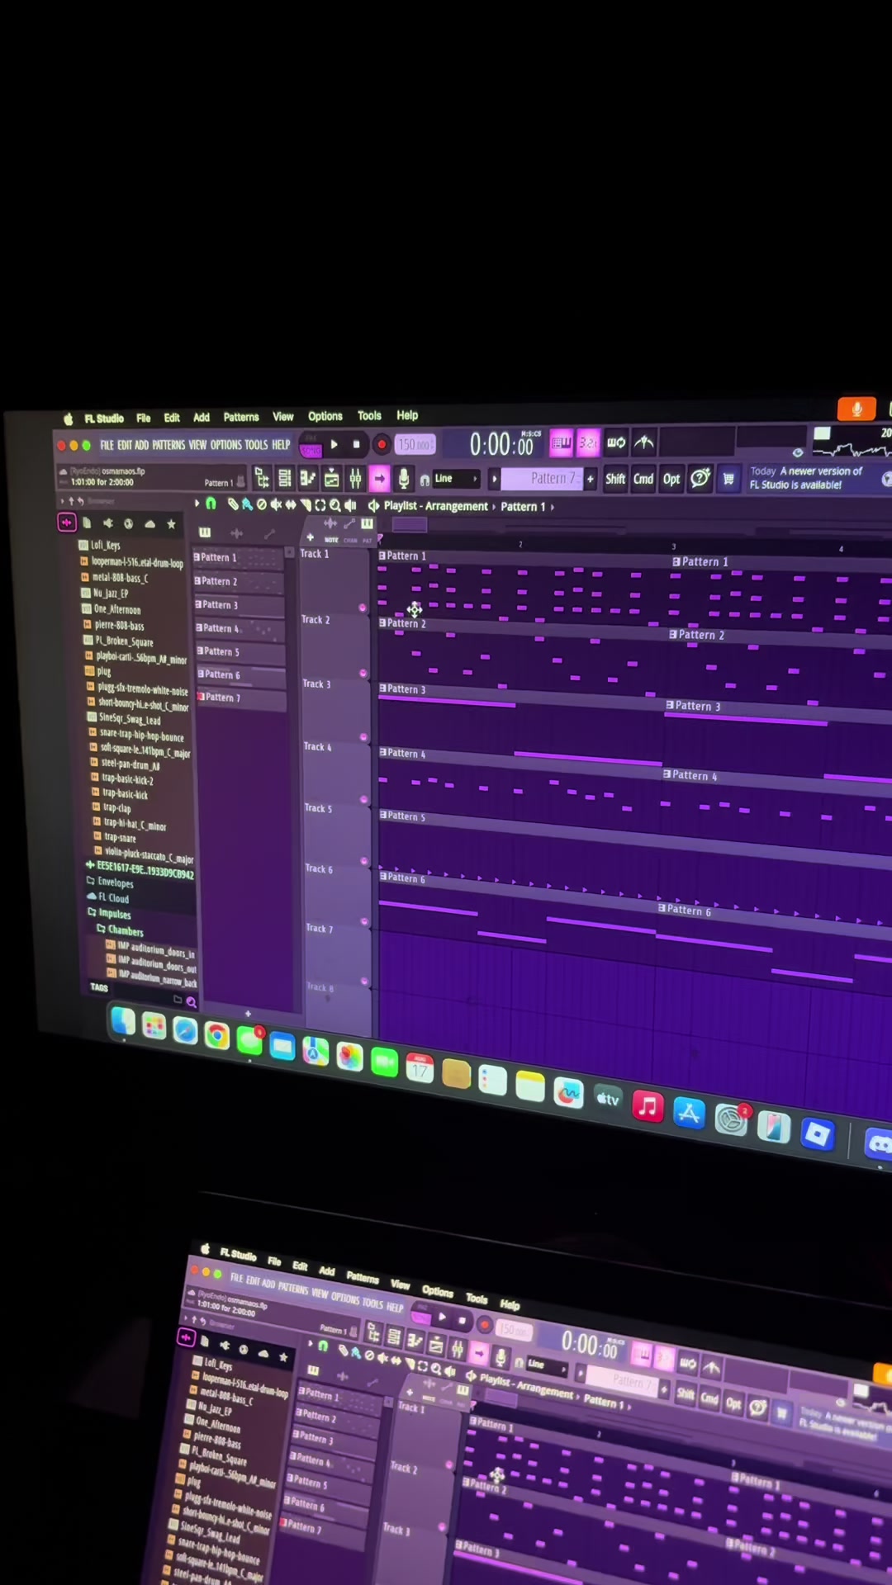
Task: Expand the Impulses folder in the monitor's browser
Action: pos(109,914)
